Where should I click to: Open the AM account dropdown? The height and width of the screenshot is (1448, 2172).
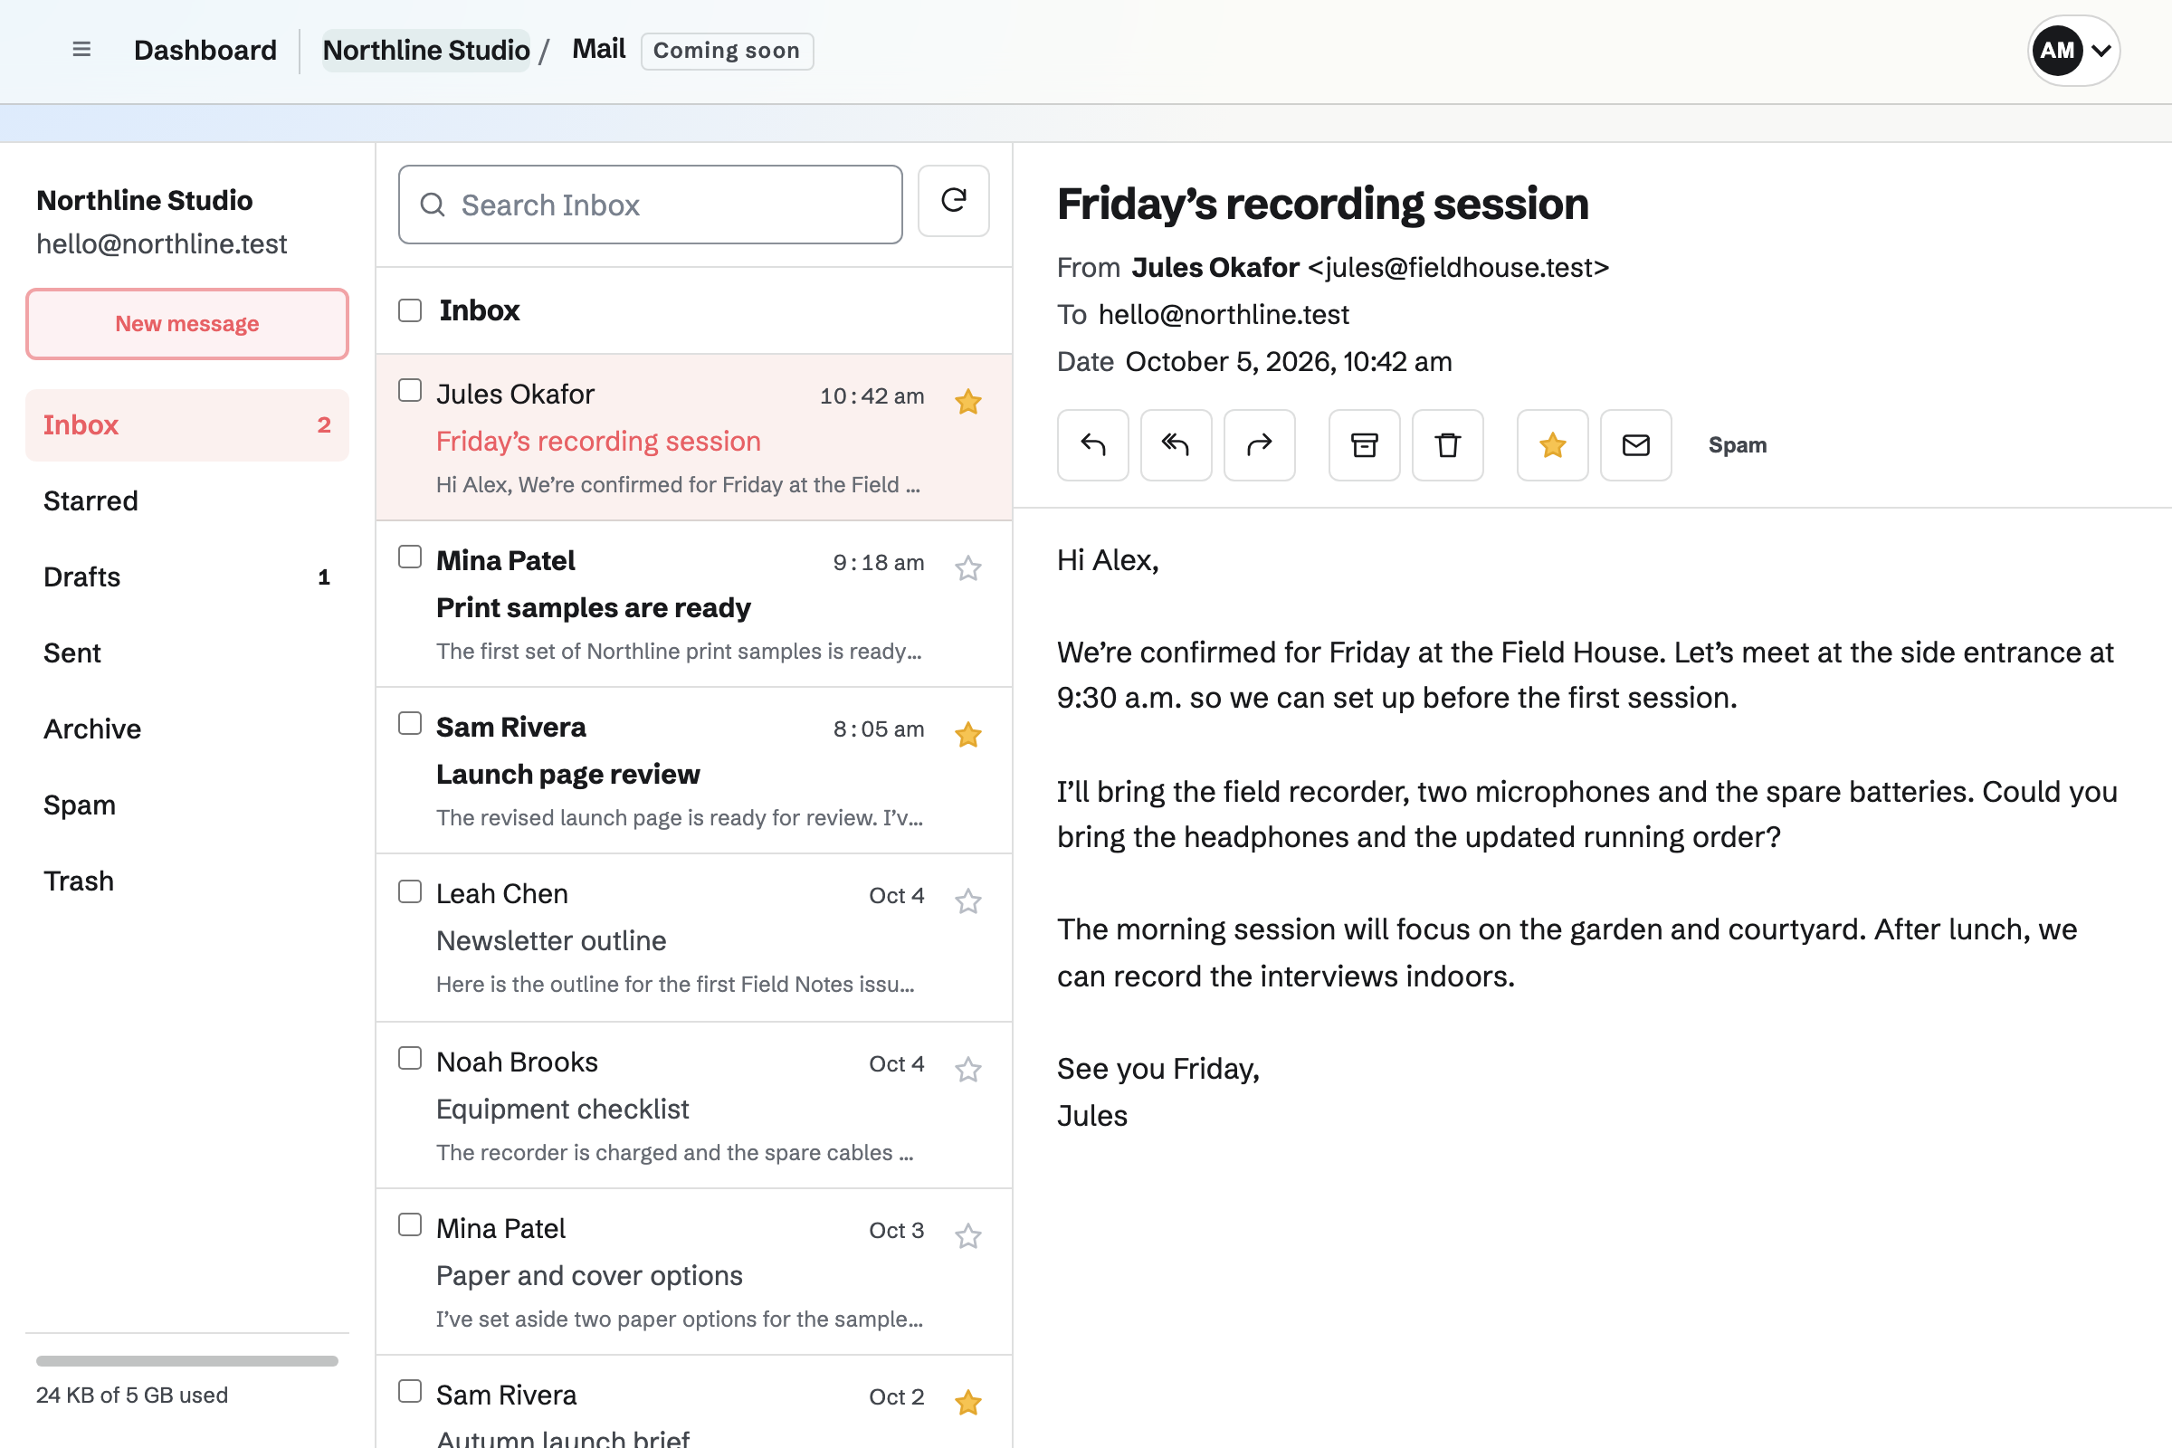[x=2073, y=50]
